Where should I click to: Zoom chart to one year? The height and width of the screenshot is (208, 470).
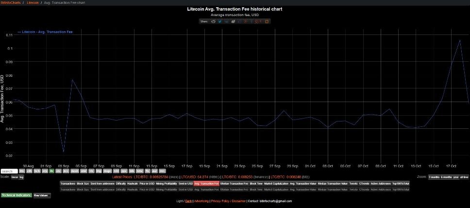[456, 177]
